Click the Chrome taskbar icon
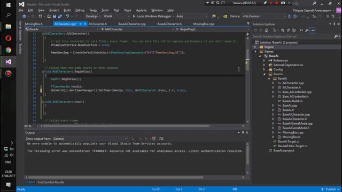The image size is (342, 192). point(9,50)
